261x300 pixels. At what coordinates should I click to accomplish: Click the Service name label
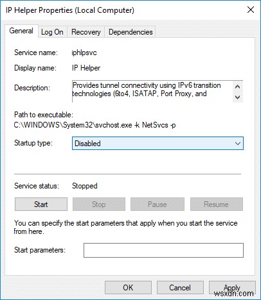(x=36, y=53)
